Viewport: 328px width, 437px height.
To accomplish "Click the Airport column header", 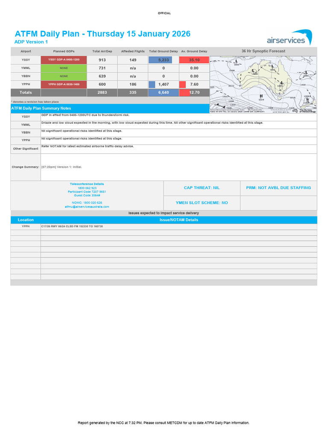I will 26,51.
